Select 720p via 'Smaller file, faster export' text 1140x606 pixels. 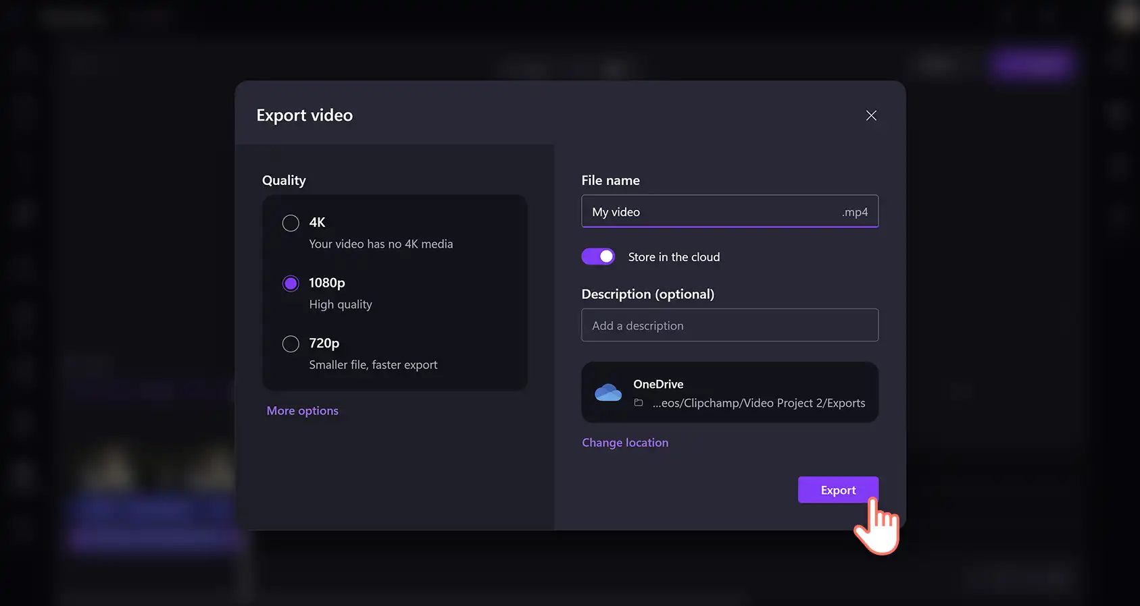(373, 364)
